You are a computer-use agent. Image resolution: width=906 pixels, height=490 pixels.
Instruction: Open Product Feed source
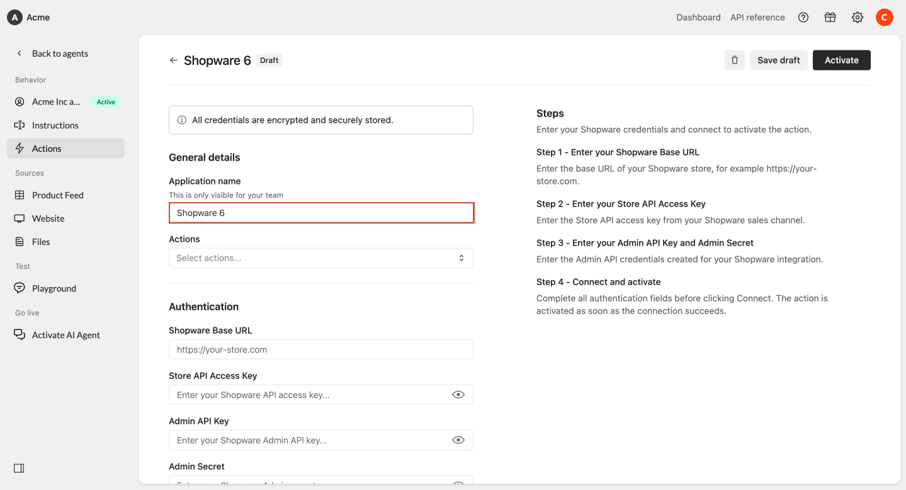(66, 195)
